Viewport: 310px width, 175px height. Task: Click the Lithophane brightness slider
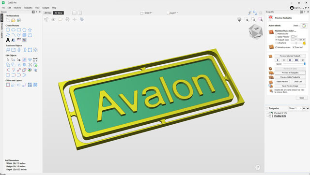tap(296, 43)
